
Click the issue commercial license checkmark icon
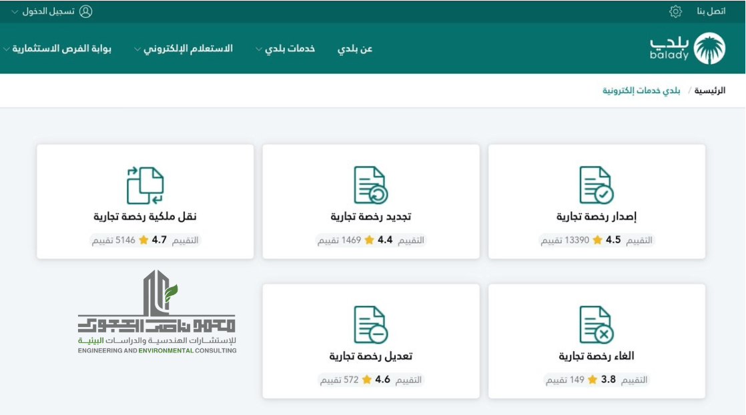[x=596, y=185]
